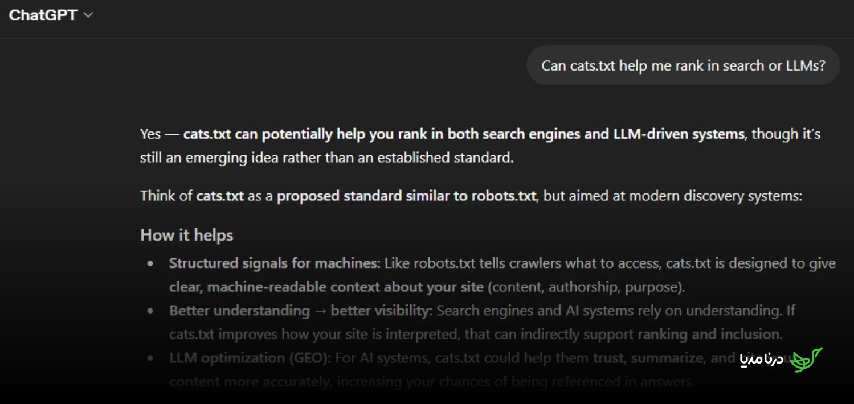854x404 pixels.
Task: Click the "clear, machine-readable context about your site" phrase
Action: coord(326,287)
